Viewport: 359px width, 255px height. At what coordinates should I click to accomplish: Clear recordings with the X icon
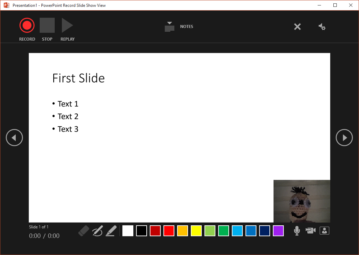297,27
